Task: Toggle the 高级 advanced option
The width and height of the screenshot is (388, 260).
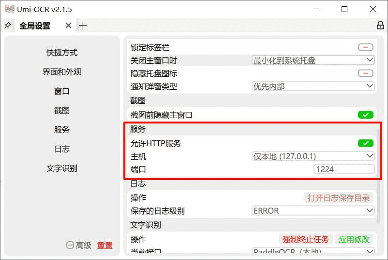Action: [x=79, y=245]
